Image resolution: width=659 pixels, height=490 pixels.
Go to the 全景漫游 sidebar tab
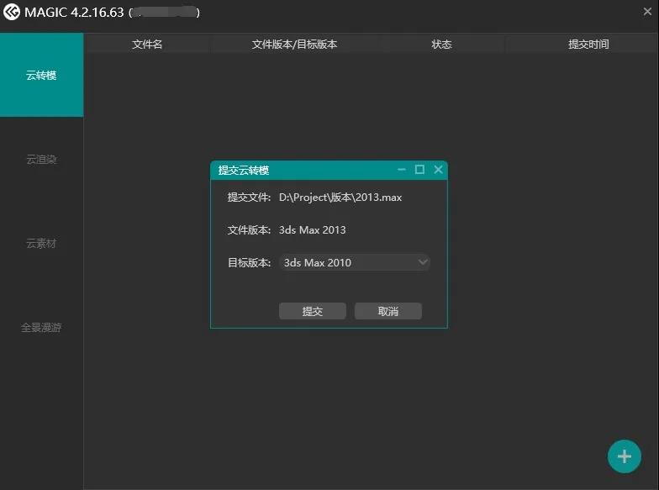(41, 328)
